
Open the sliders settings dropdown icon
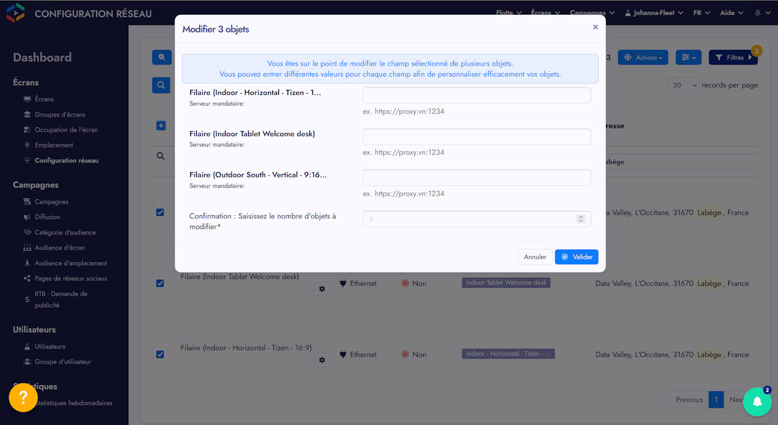689,58
